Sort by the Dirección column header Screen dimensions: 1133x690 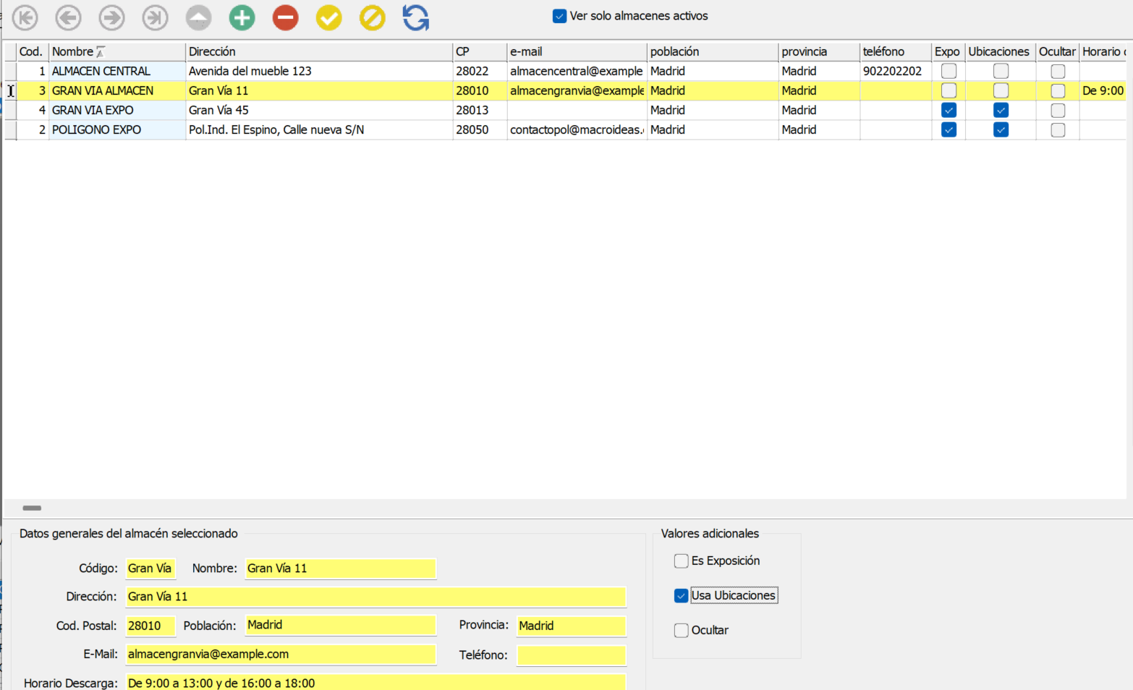319,51
